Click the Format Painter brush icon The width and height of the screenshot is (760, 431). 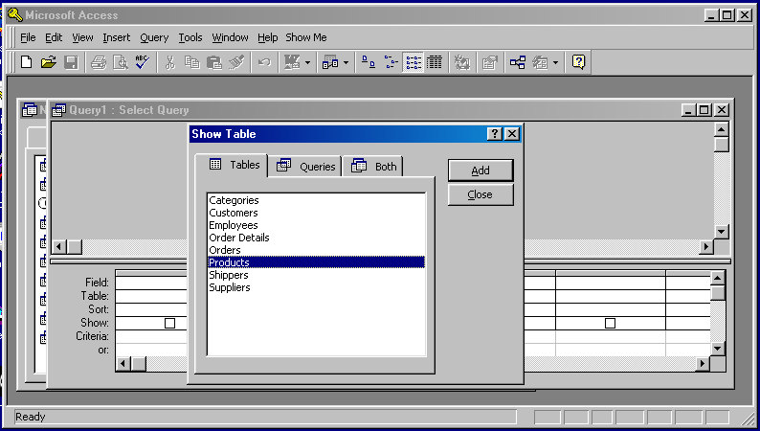(236, 62)
